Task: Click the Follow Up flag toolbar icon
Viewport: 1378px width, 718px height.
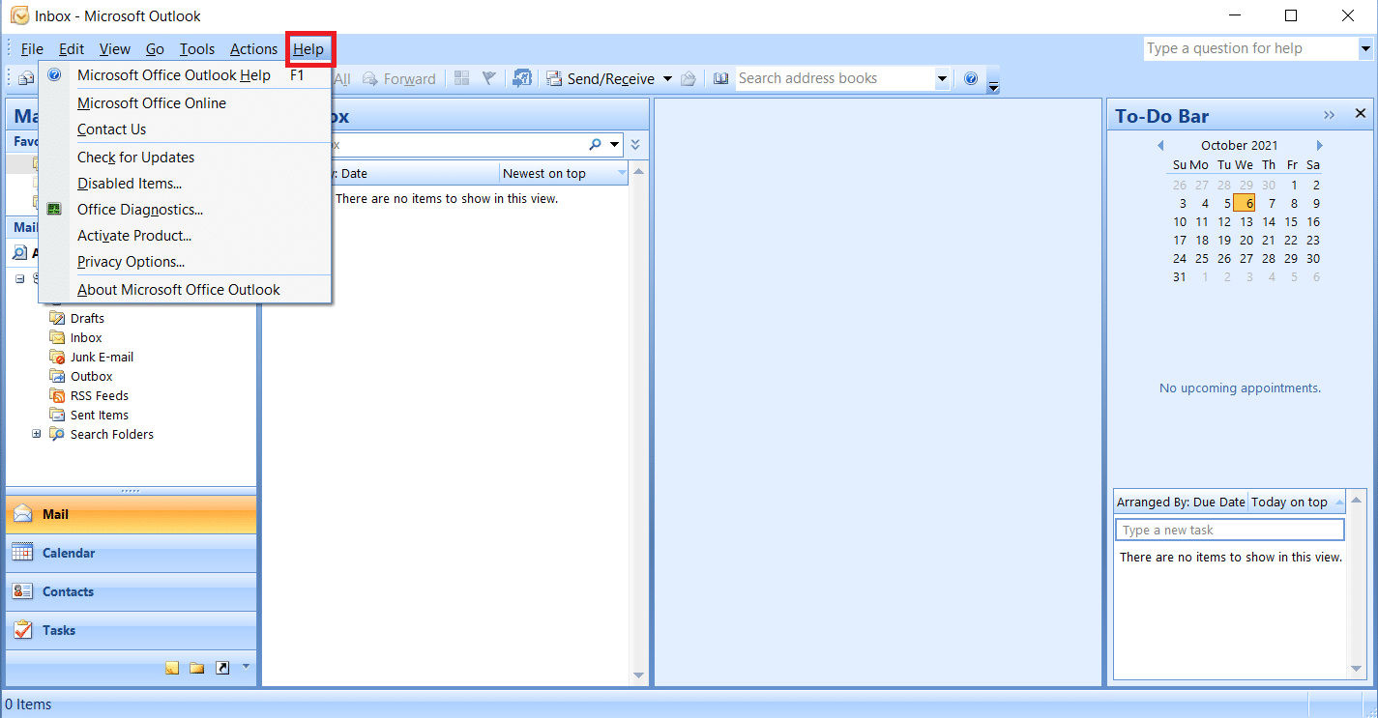Action: coord(489,79)
